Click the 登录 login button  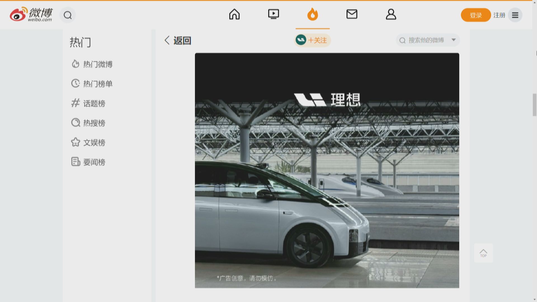(x=475, y=15)
